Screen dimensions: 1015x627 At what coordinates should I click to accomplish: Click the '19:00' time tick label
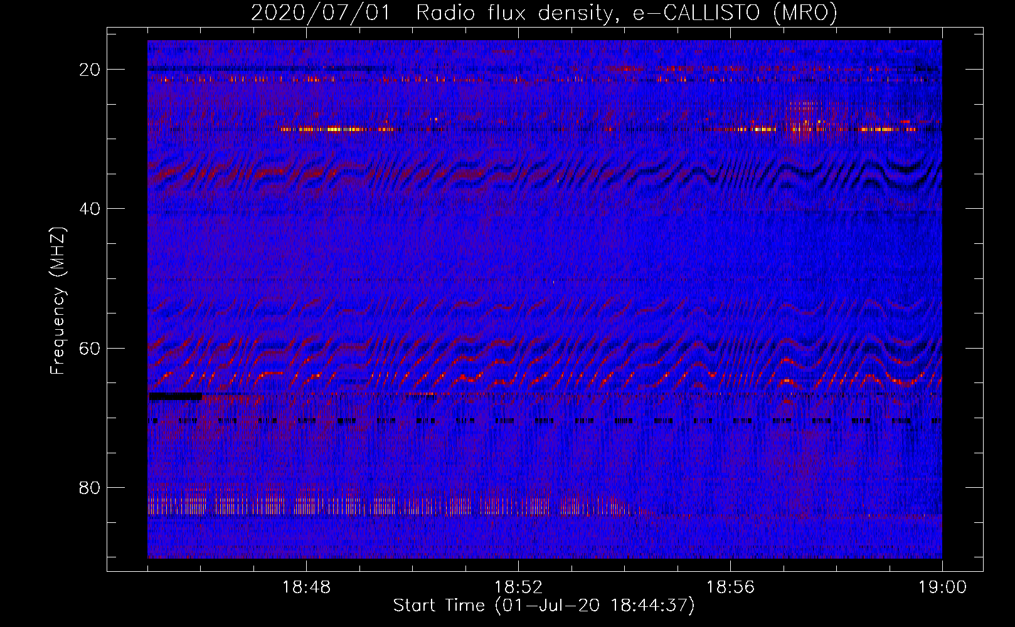(942, 587)
